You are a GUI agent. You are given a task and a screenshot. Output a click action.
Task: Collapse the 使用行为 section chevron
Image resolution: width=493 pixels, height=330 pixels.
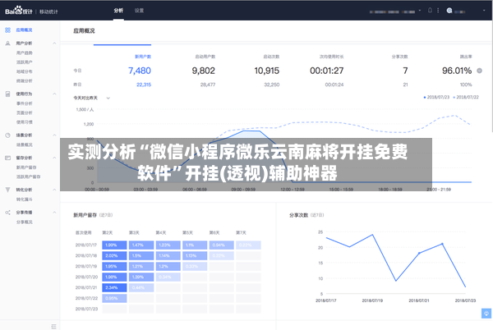pyautogui.click(x=54, y=94)
